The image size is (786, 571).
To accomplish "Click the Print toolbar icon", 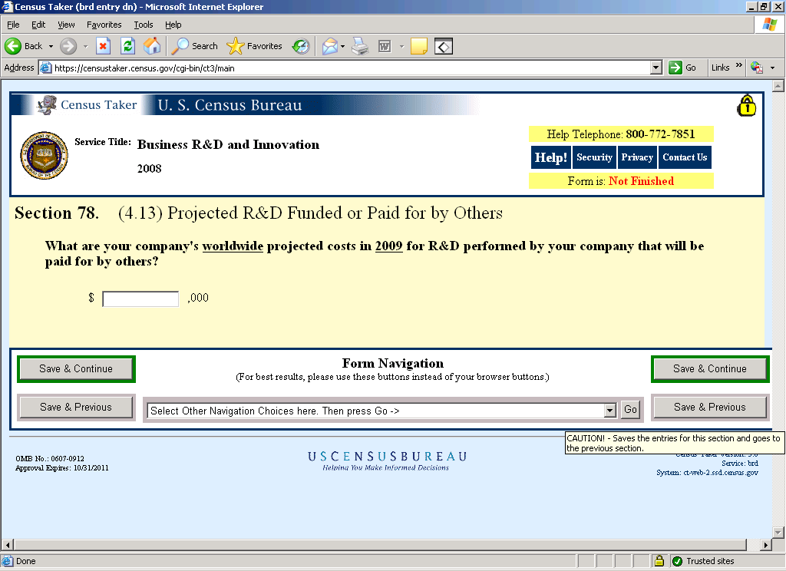I will click(x=360, y=46).
